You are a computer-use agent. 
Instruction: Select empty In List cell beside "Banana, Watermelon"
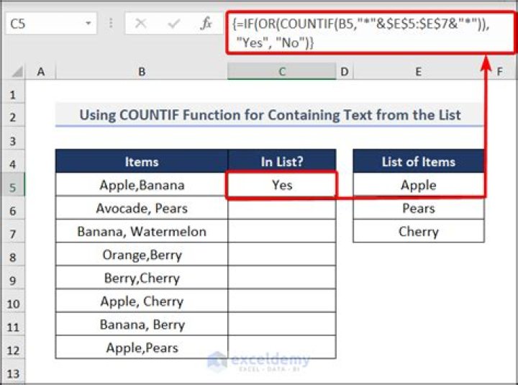[282, 231]
